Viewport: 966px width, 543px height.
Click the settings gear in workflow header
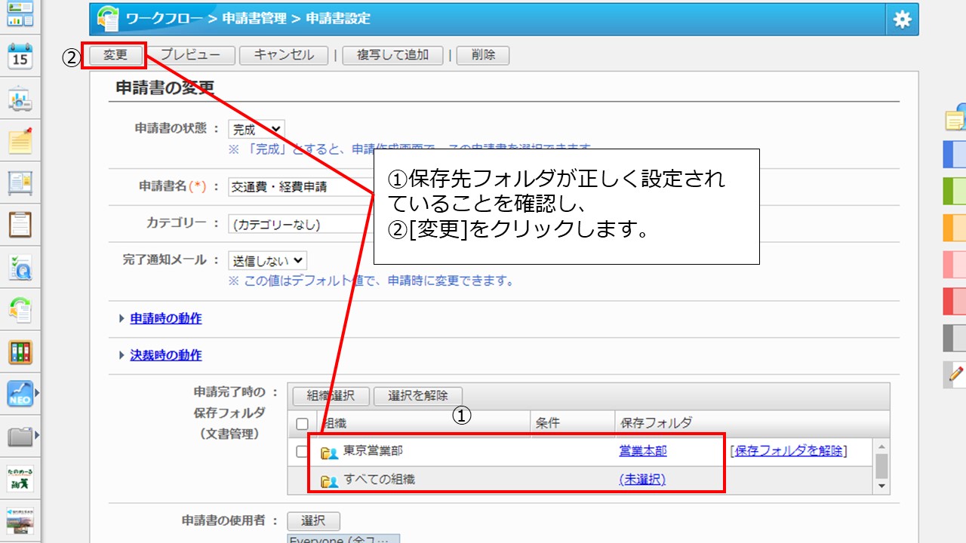pos(902,20)
